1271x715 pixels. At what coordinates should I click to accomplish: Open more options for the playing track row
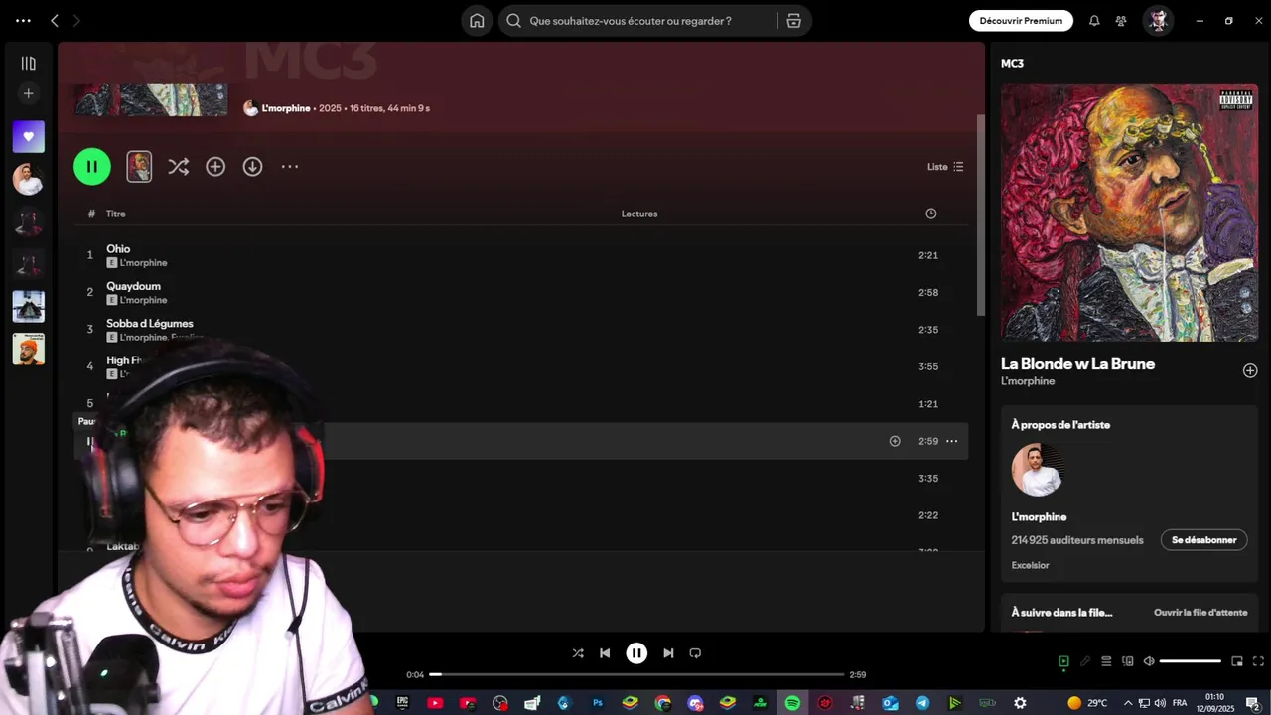click(x=951, y=441)
